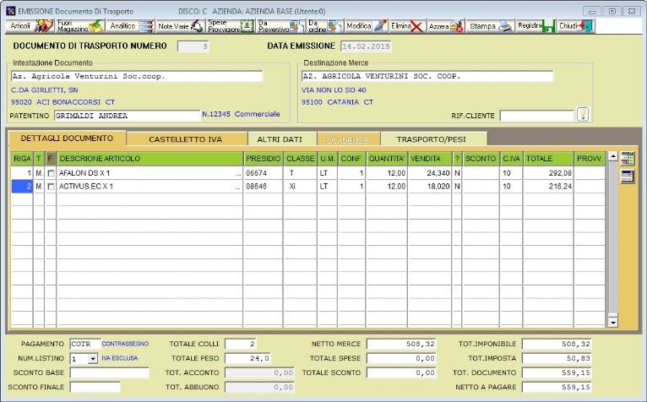Open ellipsis on ACTIVUS EC X 1 description
The image size is (647, 402).
point(238,187)
